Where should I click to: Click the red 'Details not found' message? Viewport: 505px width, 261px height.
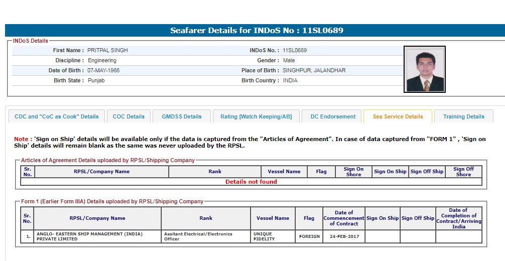click(251, 182)
